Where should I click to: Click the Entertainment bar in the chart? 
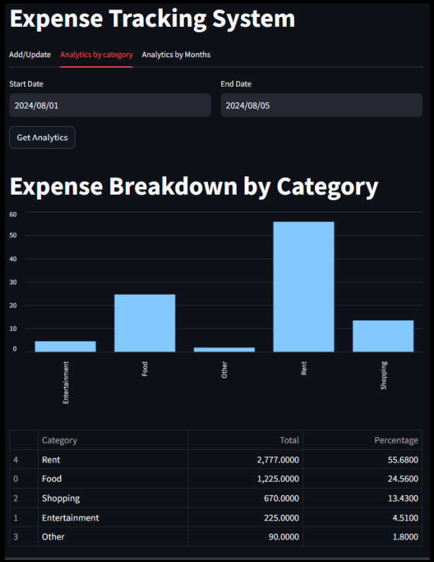click(x=66, y=346)
